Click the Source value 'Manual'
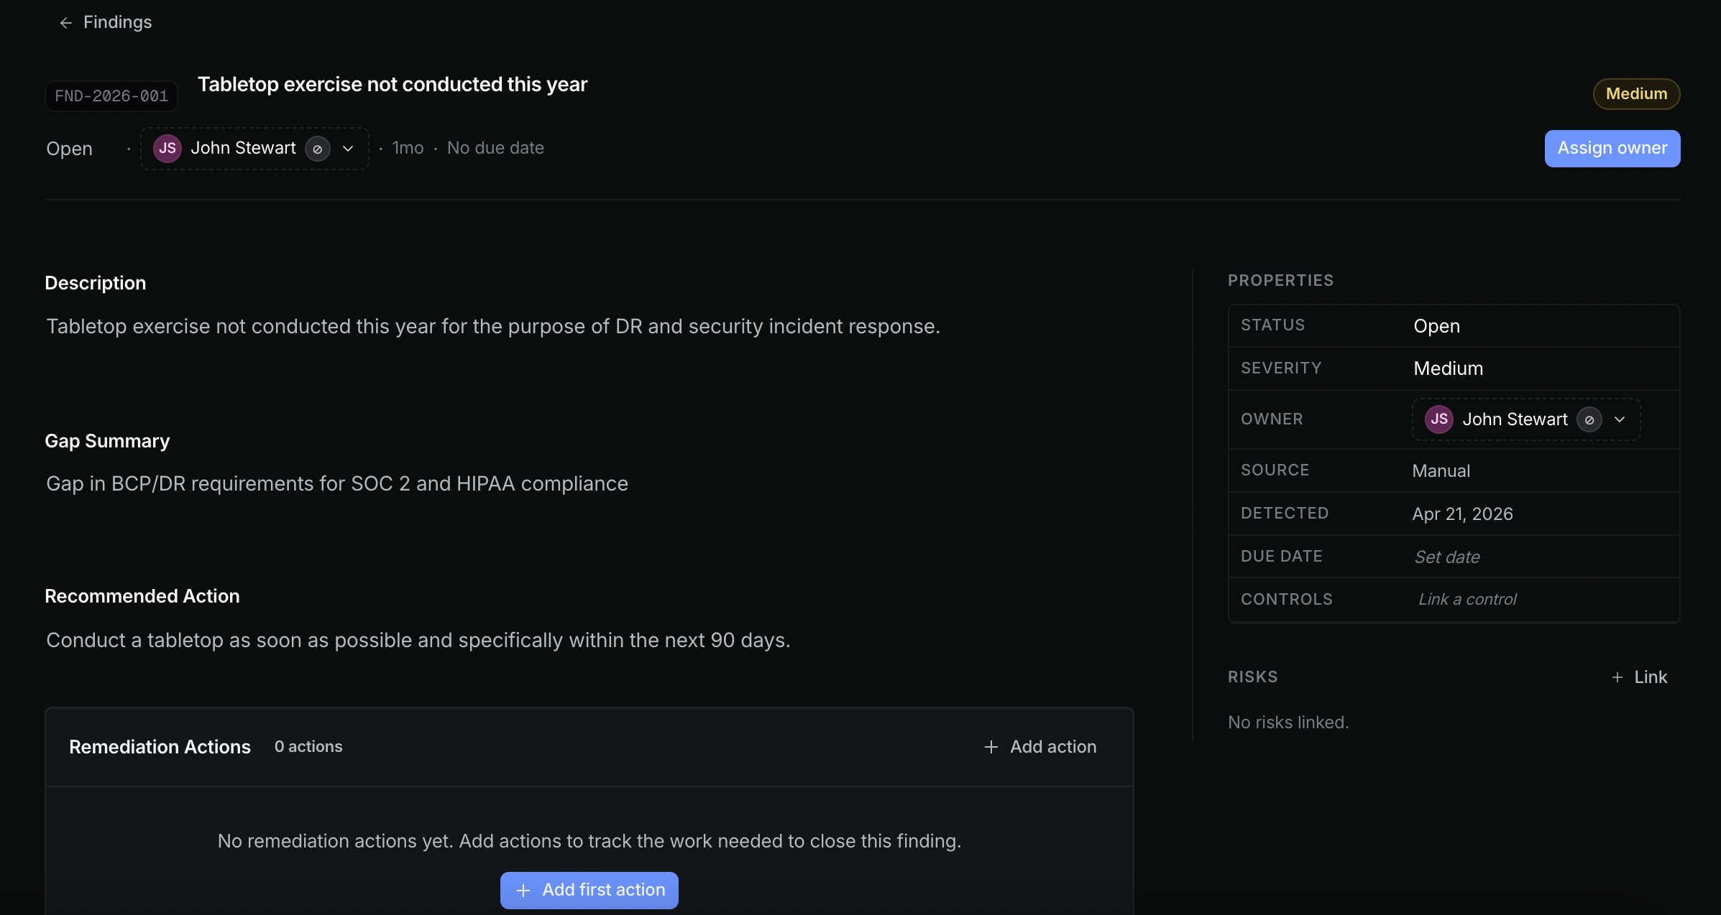Image resolution: width=1721 pixels, height=915 pixels. coord(1441,471)
